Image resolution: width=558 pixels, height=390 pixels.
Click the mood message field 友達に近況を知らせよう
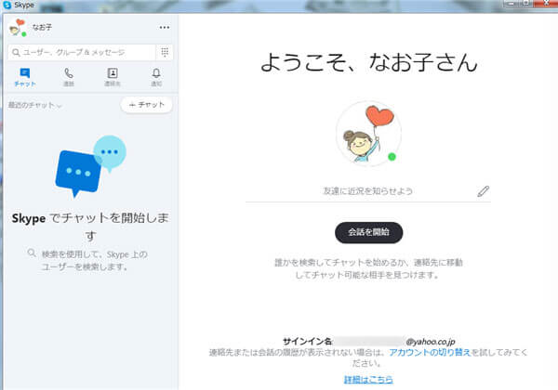(368, 191)
